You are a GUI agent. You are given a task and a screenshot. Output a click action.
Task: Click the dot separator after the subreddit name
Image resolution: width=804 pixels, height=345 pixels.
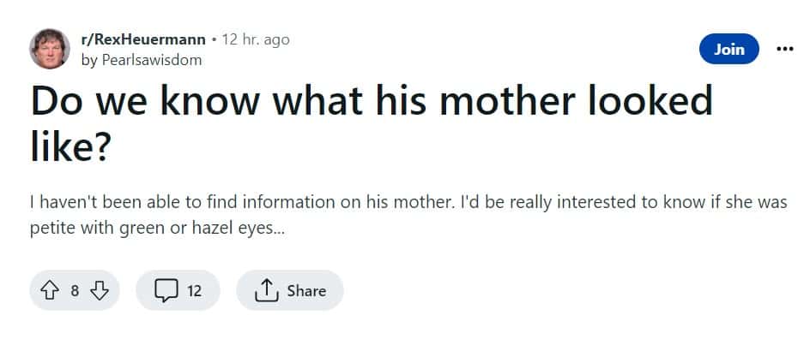[213, 39]
